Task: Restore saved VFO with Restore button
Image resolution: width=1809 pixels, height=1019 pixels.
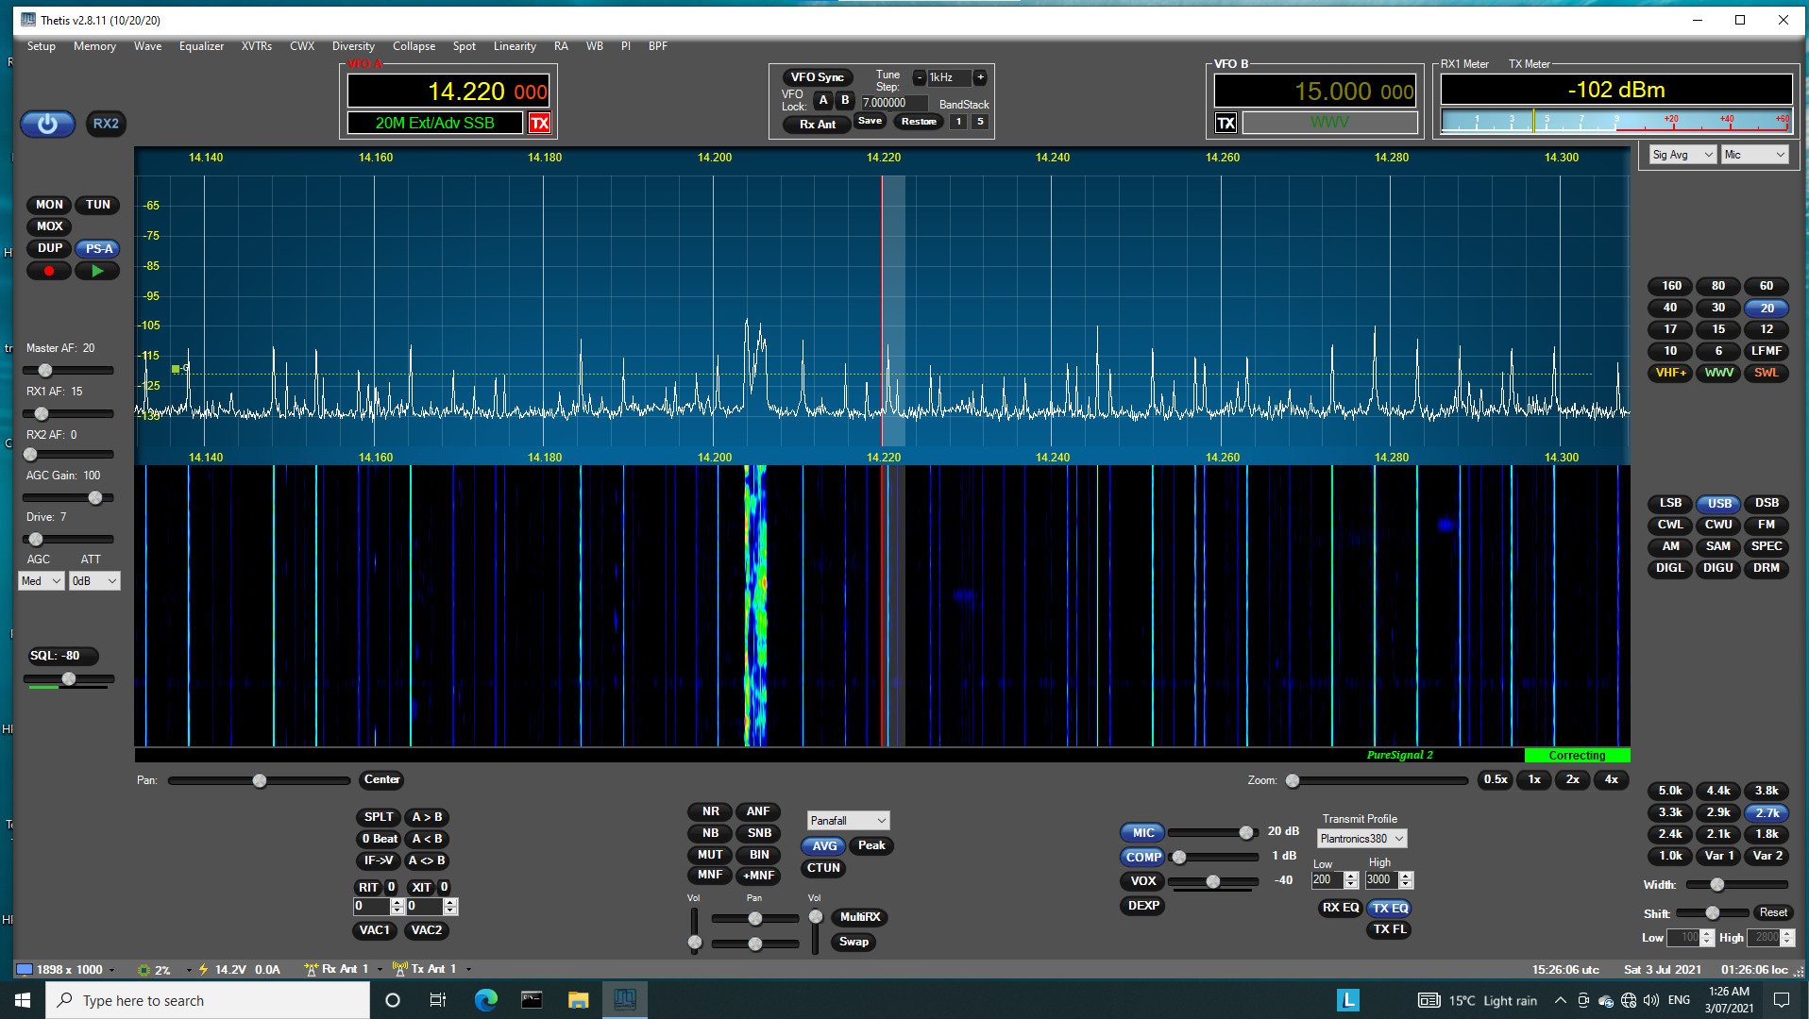Action: tap(917, 121)
